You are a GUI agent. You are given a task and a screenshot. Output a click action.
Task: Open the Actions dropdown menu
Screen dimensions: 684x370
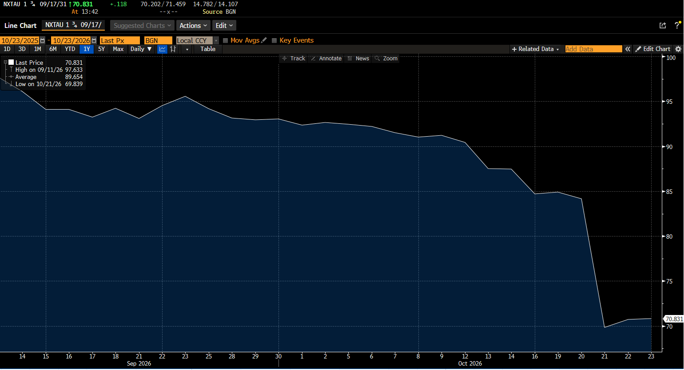pos(193,26)
